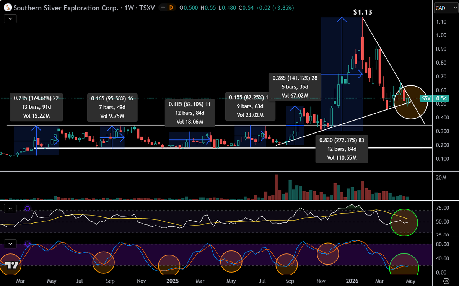Toggle the pill switch beside the D badge
Viewport: 459px width, 286px height.
pyautogui.click(x=164, y=7)
